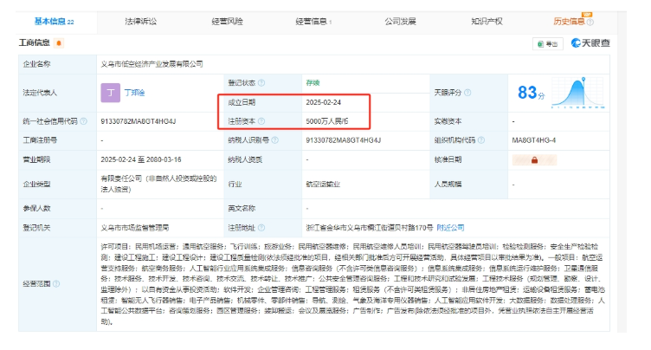
Task: Click the 天眼查 logo
Action: [x=592, y=42]
